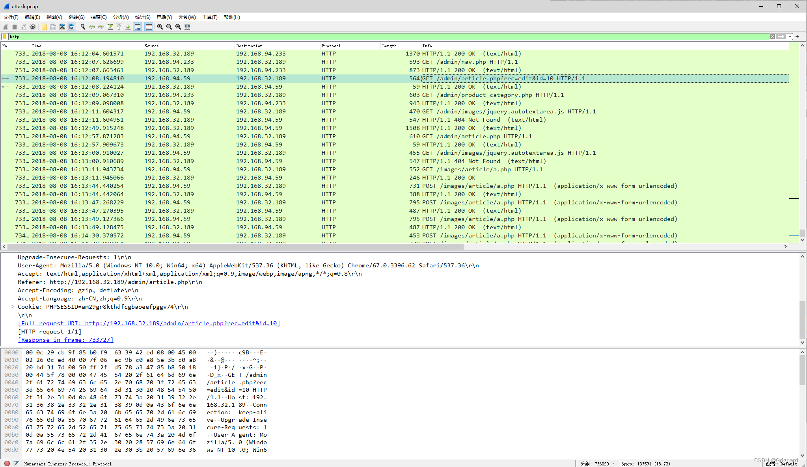Open the 分析(A) menu
The height and width of the screenshot is (467, 807).
(121, 17)
